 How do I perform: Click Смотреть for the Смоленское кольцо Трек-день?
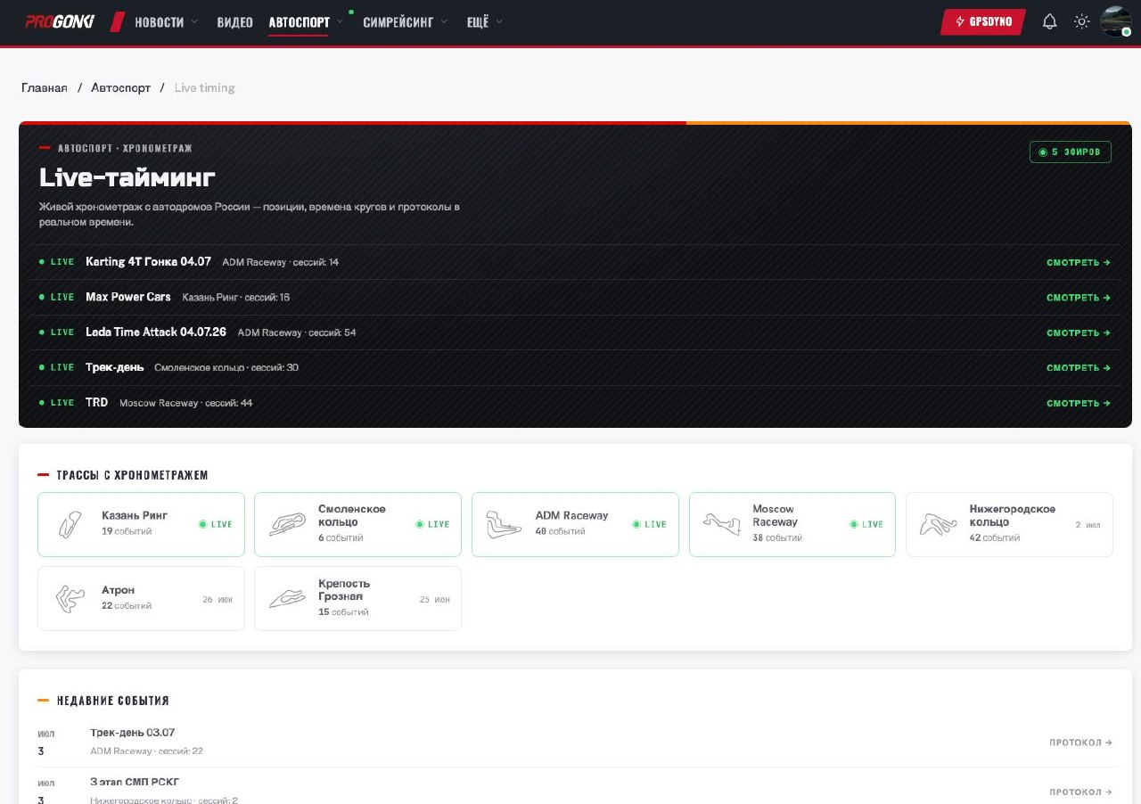point(1079,368)
